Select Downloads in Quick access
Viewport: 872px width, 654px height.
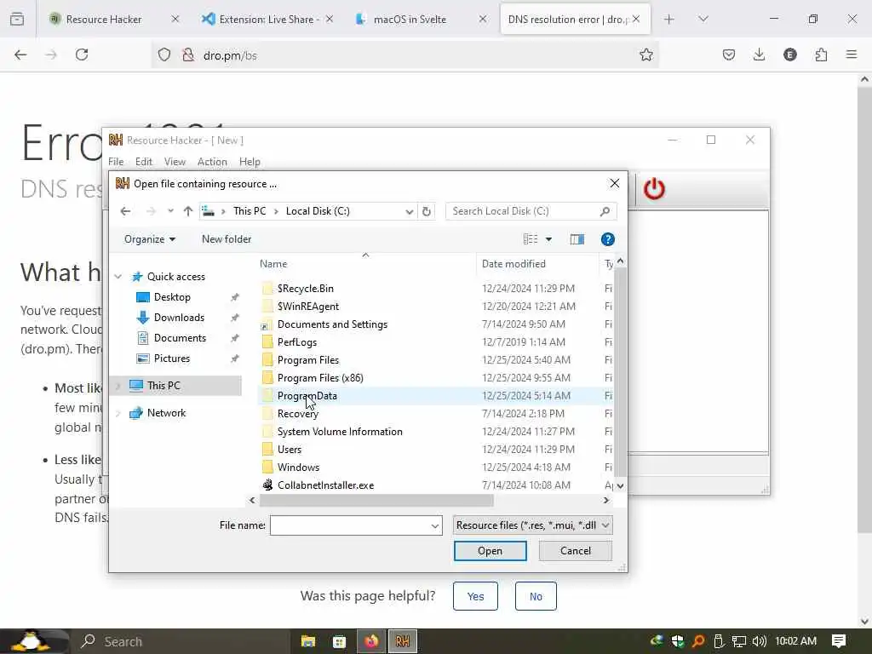(179, 318)
